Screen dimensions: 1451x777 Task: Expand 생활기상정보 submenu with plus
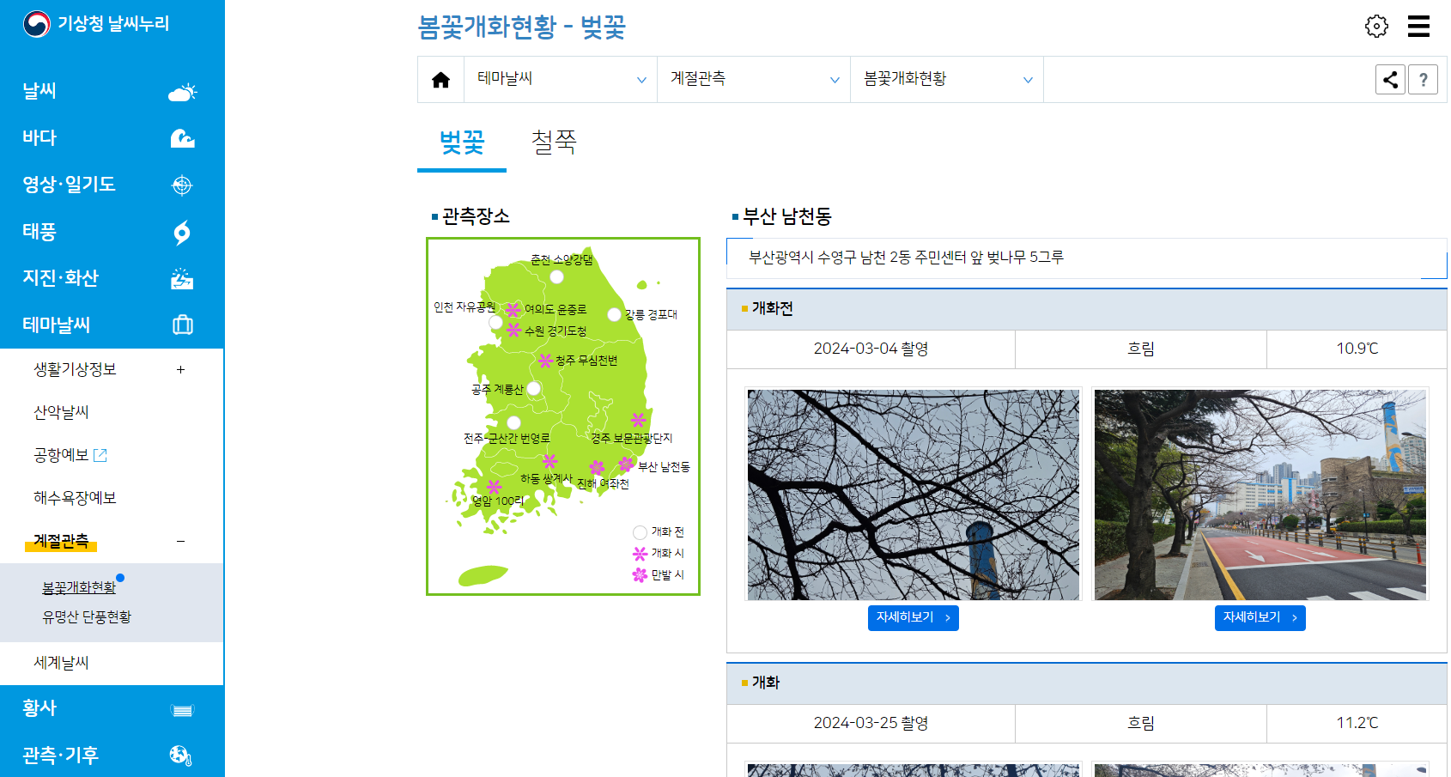tap(180, 369)
